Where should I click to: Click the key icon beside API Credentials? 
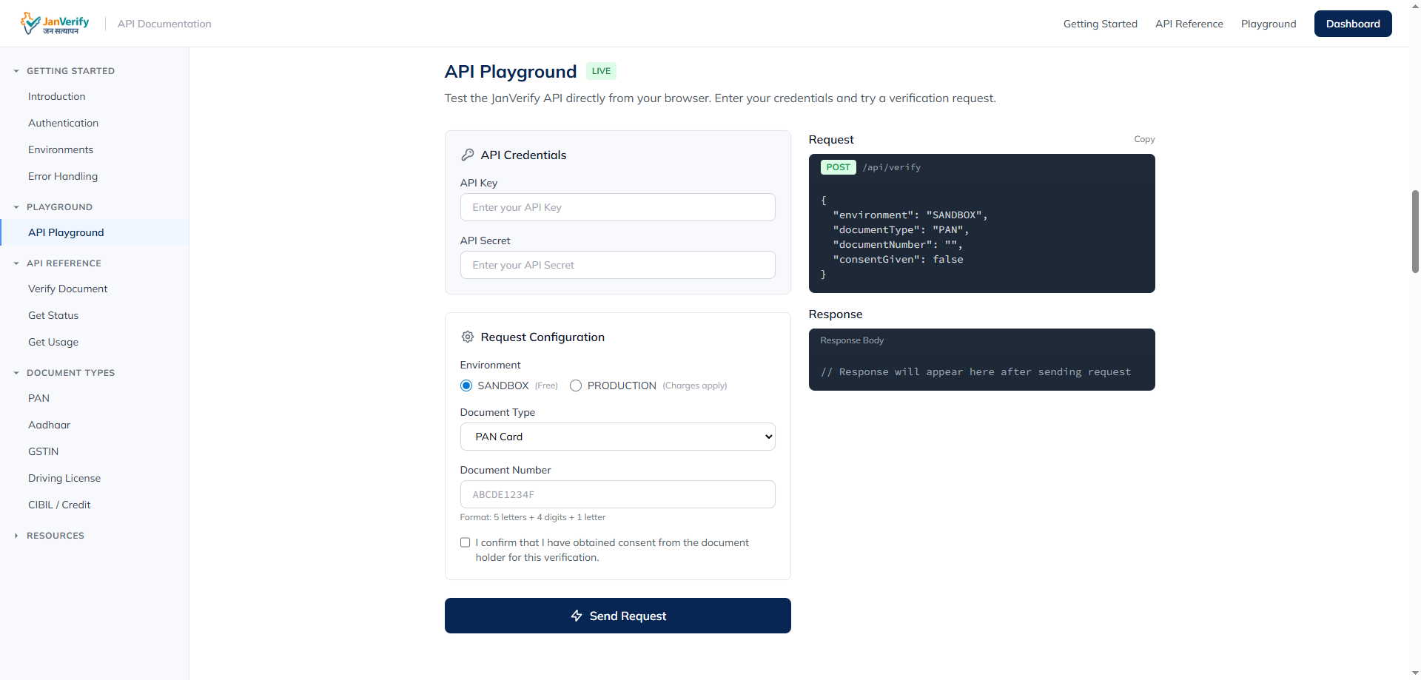click(x=468, y=155)
